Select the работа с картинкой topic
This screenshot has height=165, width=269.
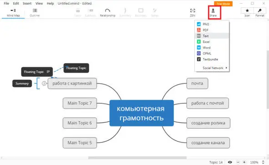click(x=72, y=83)
